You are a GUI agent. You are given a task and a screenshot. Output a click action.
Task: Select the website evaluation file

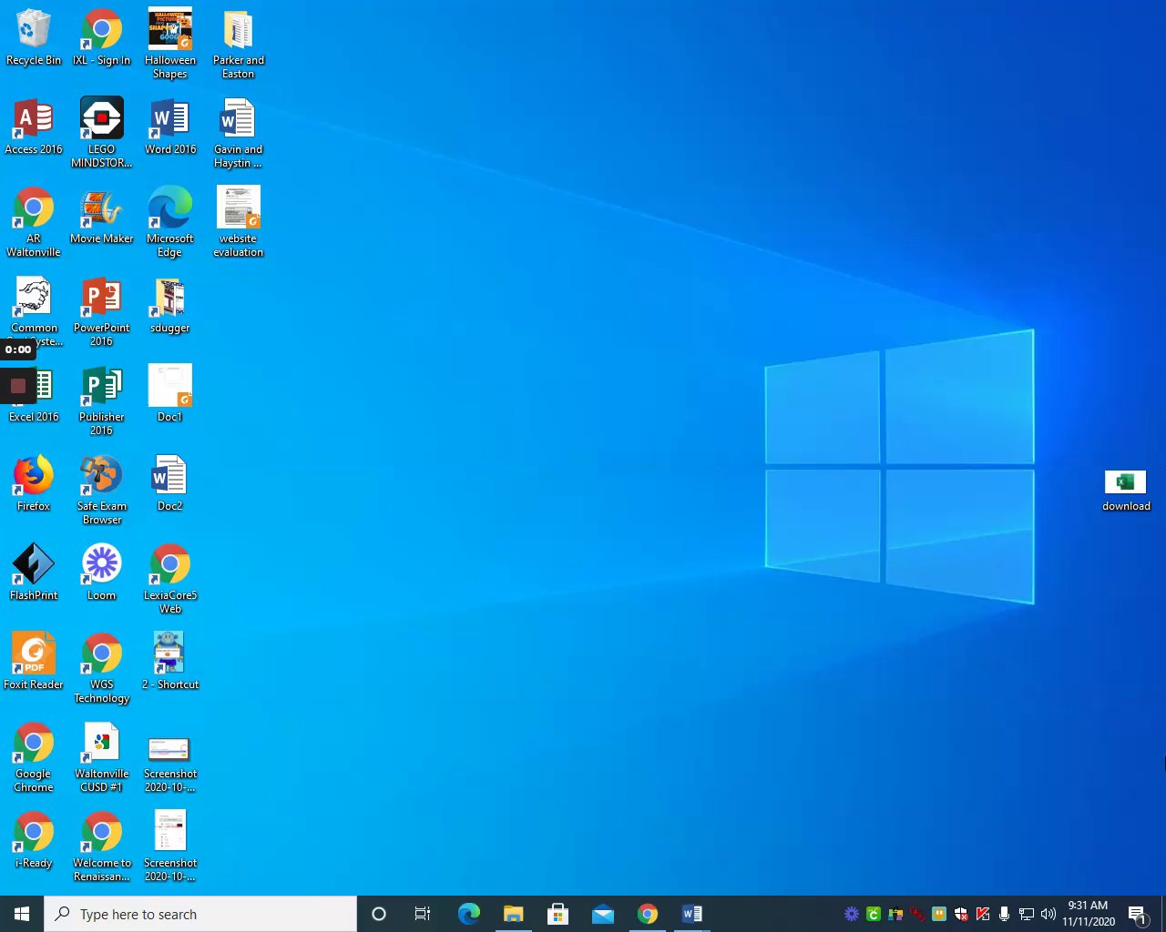(x=239, y=222)
